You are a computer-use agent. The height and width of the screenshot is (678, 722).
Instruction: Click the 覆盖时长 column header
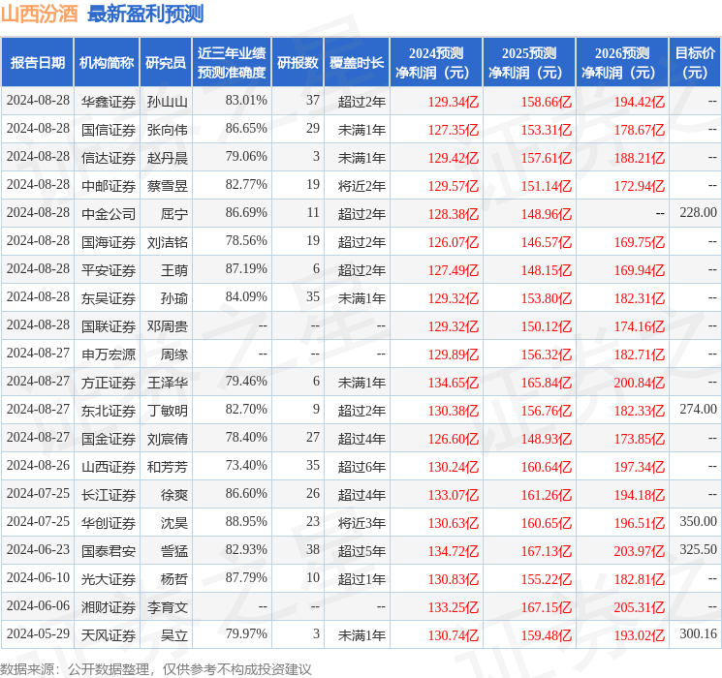[357, 63]
